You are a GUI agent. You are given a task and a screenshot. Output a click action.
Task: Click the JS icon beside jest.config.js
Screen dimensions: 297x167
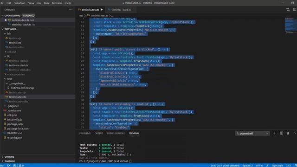click(5, 120)
